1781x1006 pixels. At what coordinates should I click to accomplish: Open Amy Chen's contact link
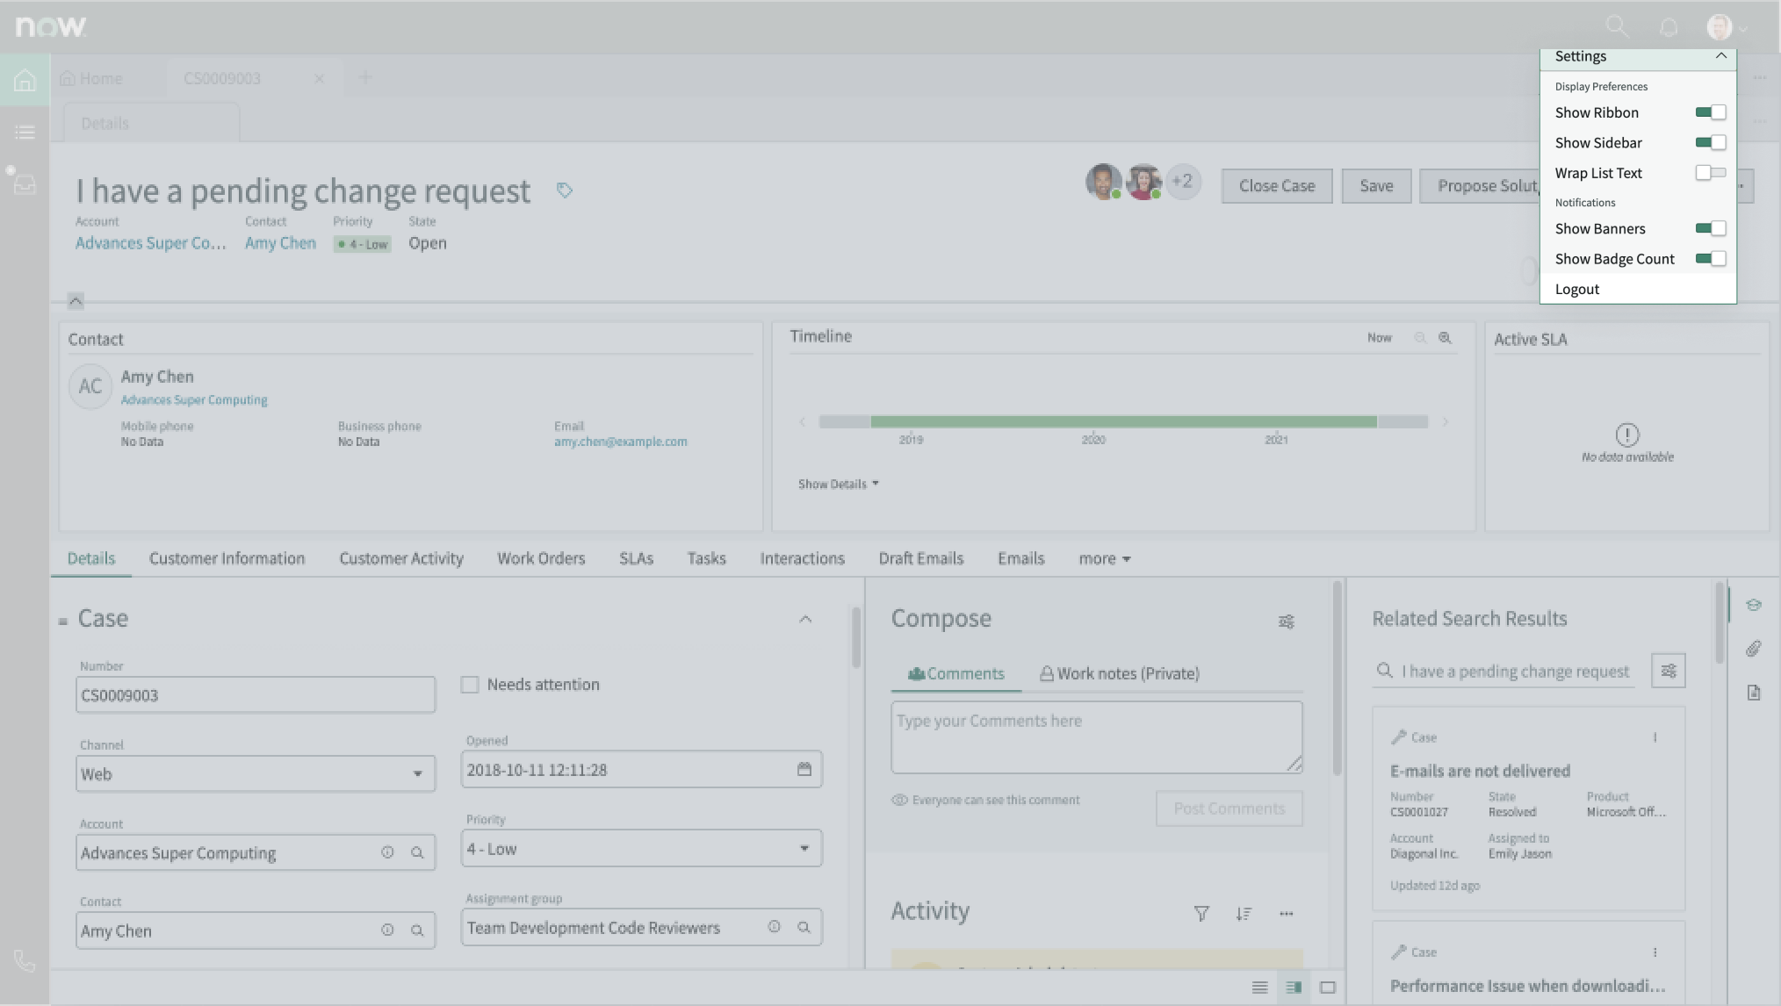pyautogui.click(x=279, y=243)
